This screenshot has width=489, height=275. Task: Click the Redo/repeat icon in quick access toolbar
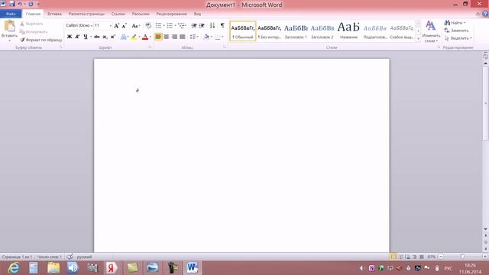(31, 4)
